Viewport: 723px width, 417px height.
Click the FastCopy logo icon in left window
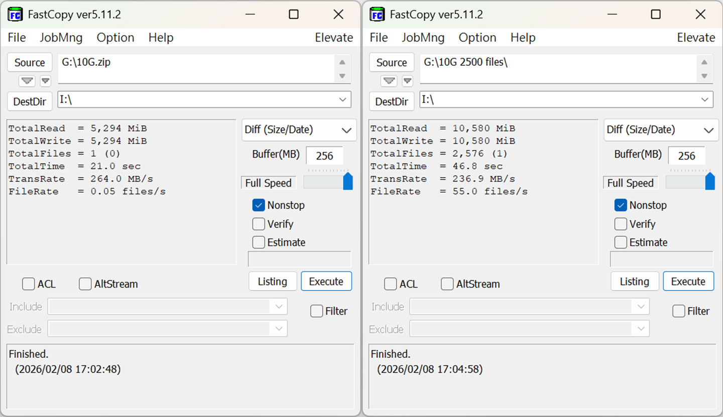15,14
